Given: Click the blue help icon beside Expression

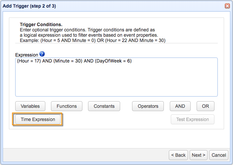Looking at the screenshot, I should coord(42,54).
